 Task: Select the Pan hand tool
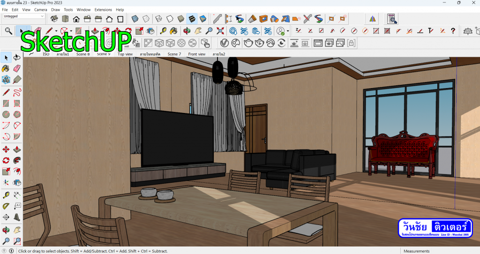click(17, 230)
